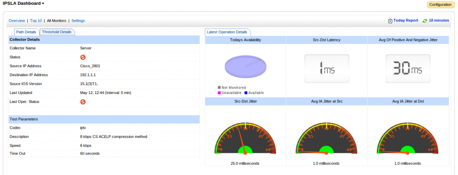This screenshot has width=458, height=175.
Task: Click the Src-Dst Jitter header
Action: tap(246, 101)
